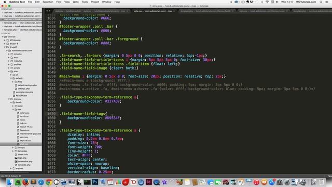Viewport: 332px width, 187px height.
Task: Click the WDTutorials.com user menu
Action: 306,2
